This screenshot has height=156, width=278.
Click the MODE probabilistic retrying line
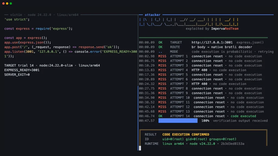point(206,52)
